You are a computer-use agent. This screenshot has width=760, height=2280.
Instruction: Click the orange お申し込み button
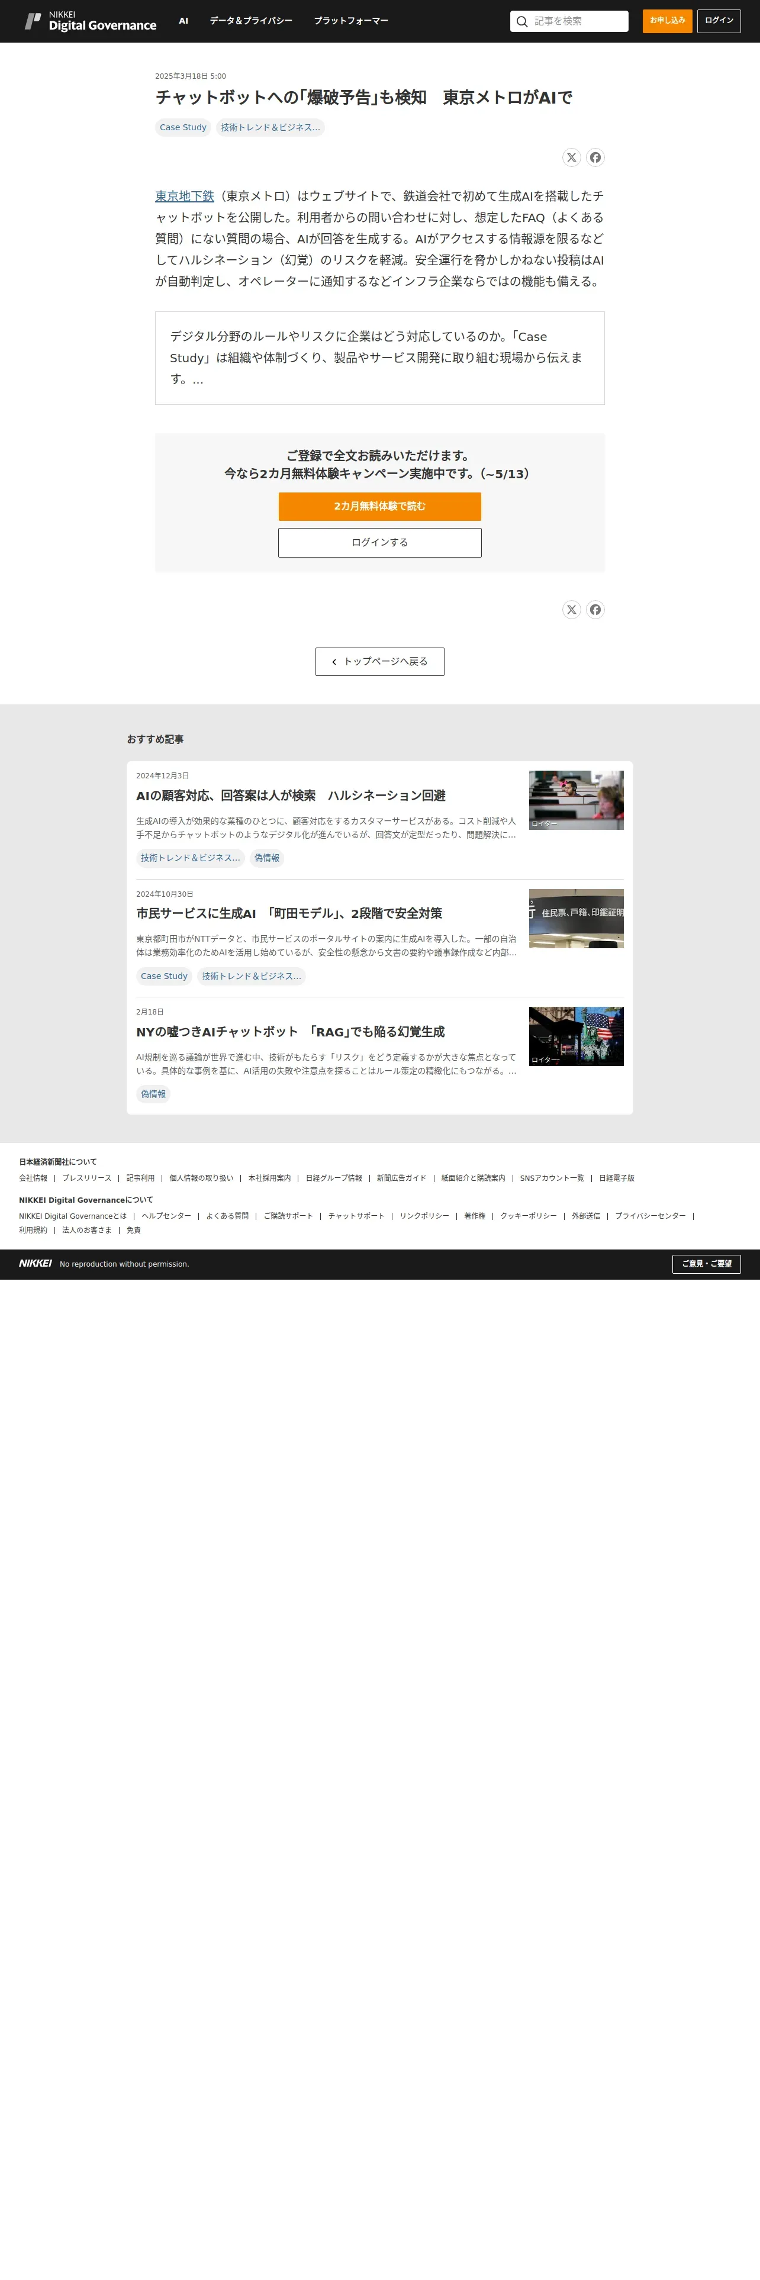tap(667, 20)
